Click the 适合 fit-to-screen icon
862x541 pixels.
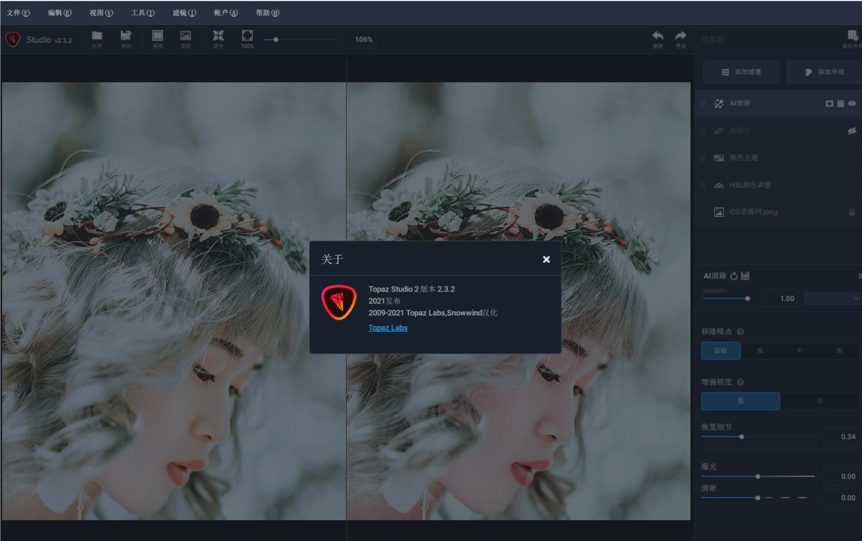coord(218,35)
